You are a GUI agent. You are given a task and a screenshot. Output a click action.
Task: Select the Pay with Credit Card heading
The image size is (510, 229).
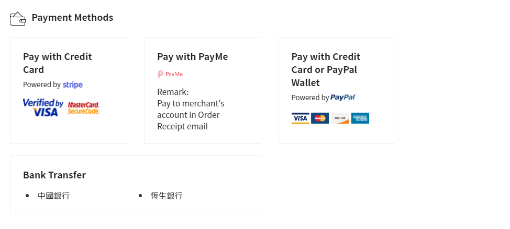58,63
